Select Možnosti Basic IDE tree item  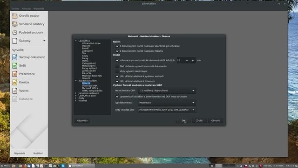tap(92, 76)
